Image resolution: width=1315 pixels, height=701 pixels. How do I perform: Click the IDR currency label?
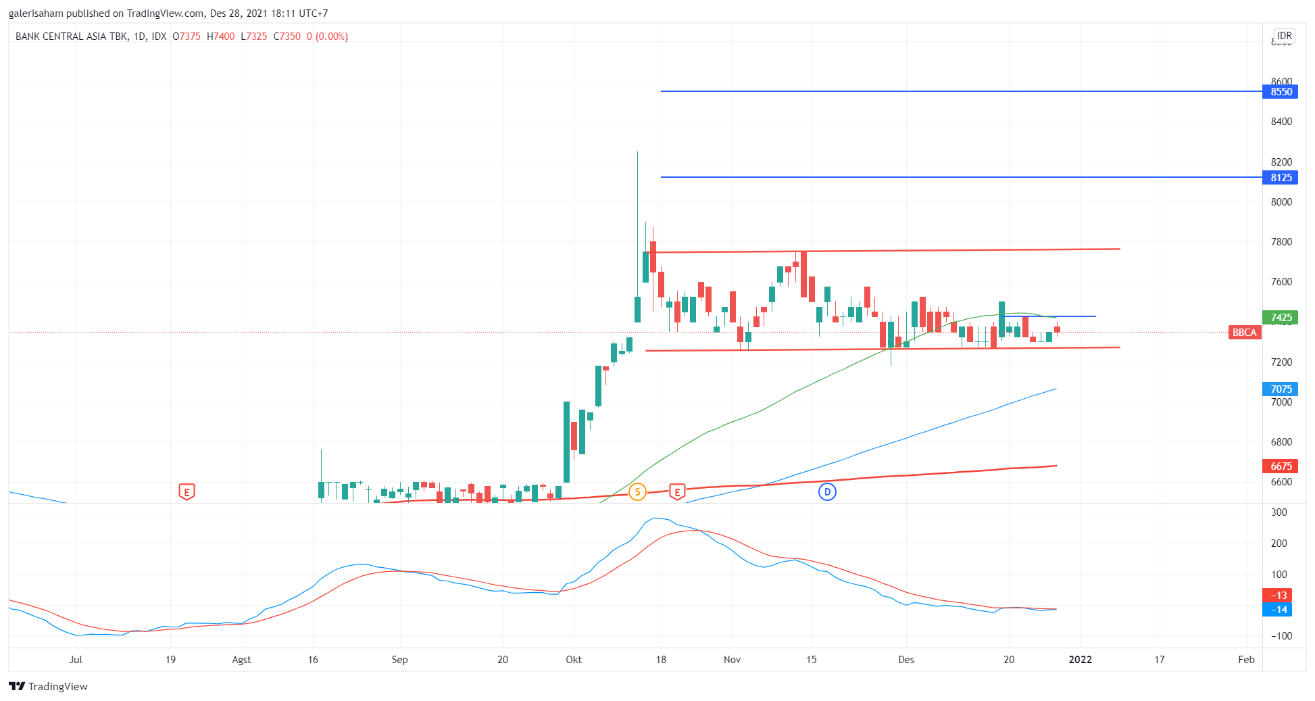coord(1284,36)
